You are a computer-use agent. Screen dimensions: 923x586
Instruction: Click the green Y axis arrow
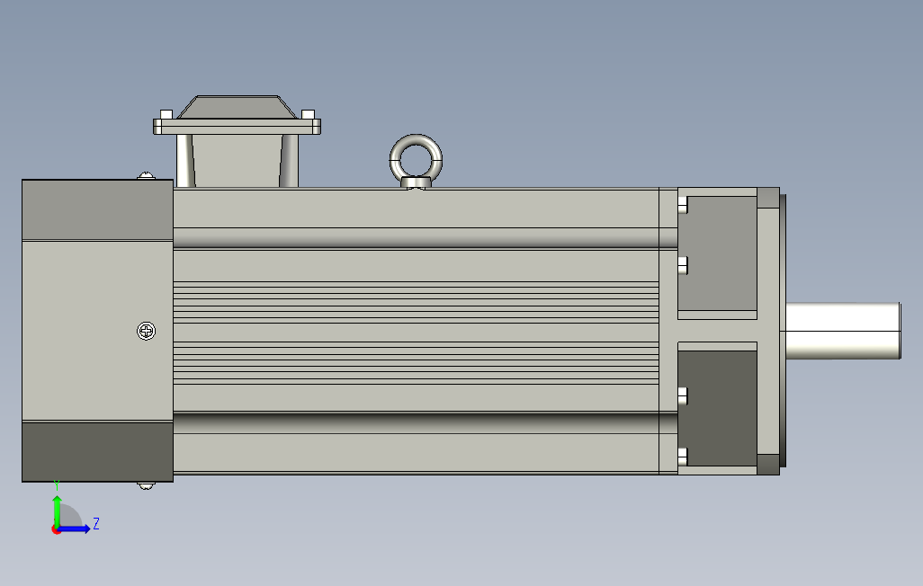pyautogui.click(x=57, y=511)
